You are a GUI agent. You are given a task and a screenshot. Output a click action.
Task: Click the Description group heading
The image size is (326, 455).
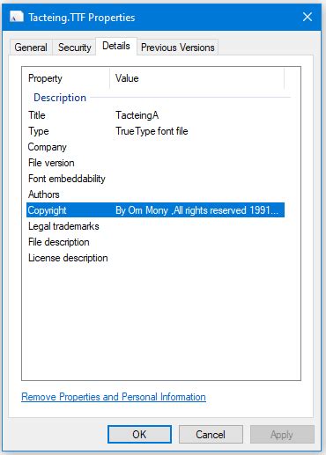coord(60,98)
